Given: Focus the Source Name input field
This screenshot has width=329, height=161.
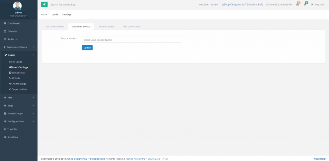Looking at the screenshot, I should (x=131, y=40).
